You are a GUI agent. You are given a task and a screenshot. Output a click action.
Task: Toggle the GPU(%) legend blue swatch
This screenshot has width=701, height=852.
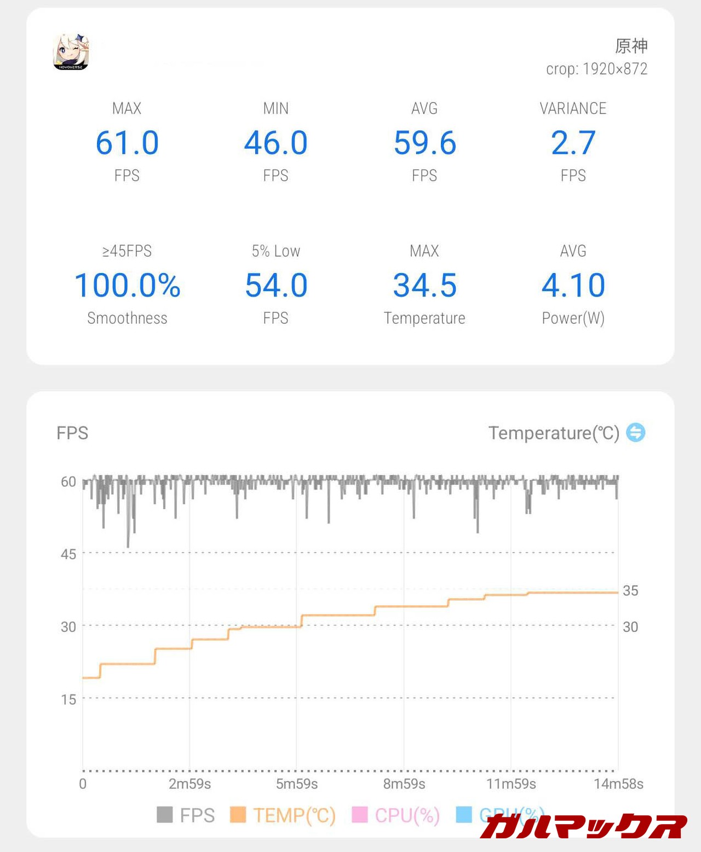tap(464, 815)
